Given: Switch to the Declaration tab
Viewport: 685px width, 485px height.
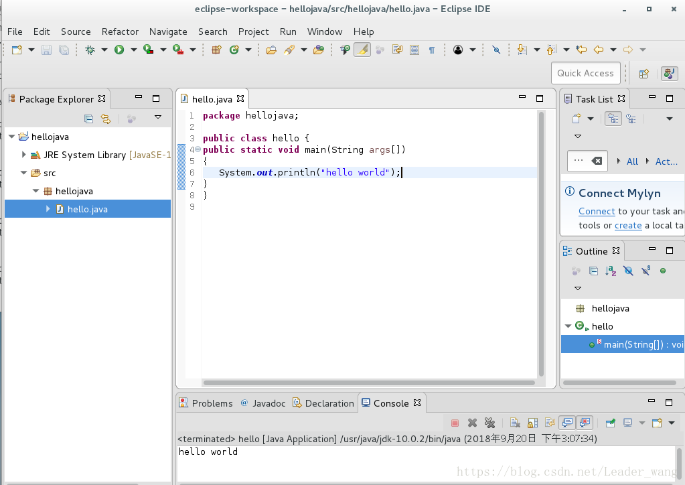Looking at the screenshot, I should tap(323, 403).
